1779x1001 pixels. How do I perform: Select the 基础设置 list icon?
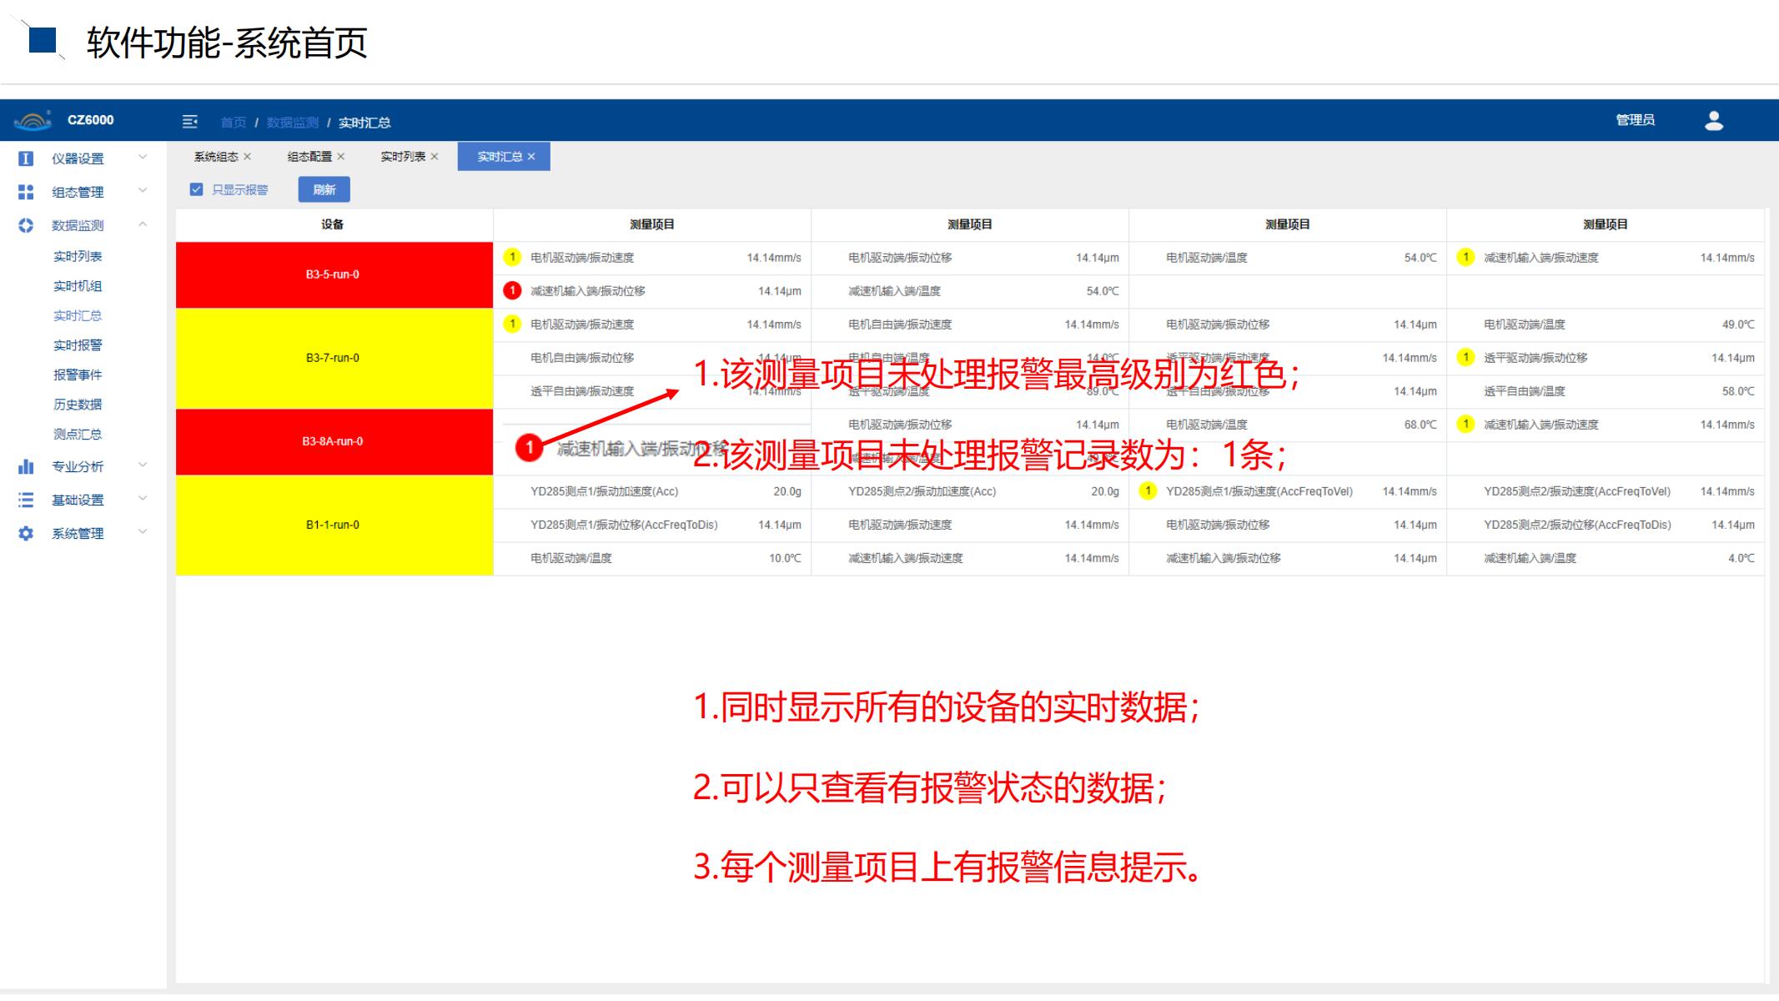pos(25,500)
